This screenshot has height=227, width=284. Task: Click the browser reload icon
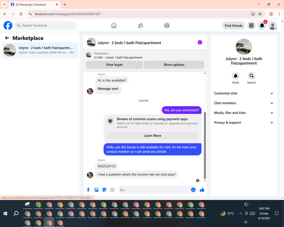(21, 14)
